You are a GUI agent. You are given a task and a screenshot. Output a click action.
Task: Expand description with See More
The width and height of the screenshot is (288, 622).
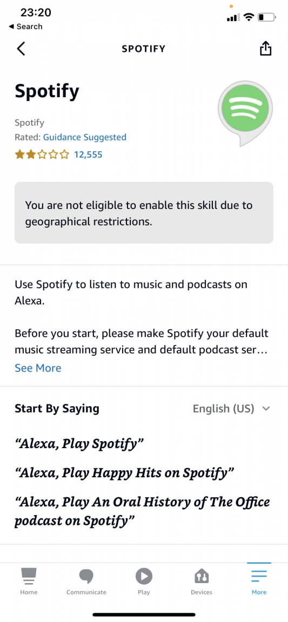[x=38, y=368]
